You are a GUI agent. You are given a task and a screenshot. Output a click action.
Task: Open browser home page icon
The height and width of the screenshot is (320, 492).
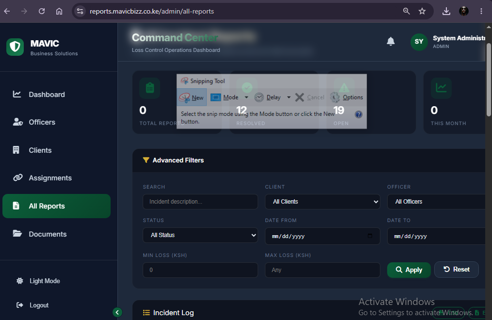[59, 11]
